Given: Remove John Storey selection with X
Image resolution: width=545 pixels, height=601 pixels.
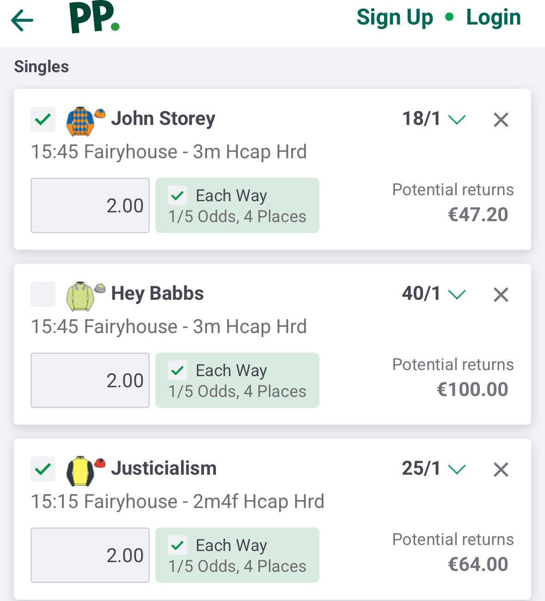Looking at the screenshot, I should pos(501,120).
